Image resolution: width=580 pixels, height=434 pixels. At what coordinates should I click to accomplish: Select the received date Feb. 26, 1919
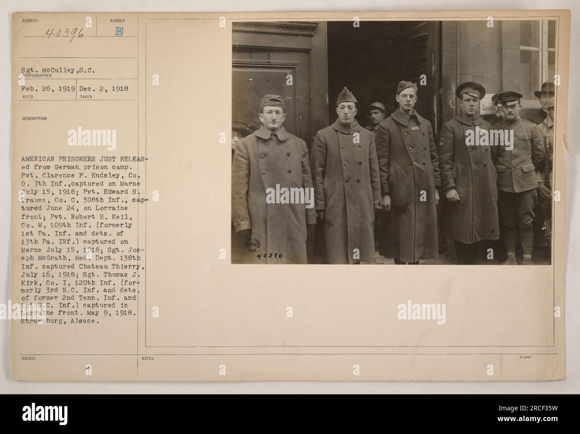coord(48,88)
